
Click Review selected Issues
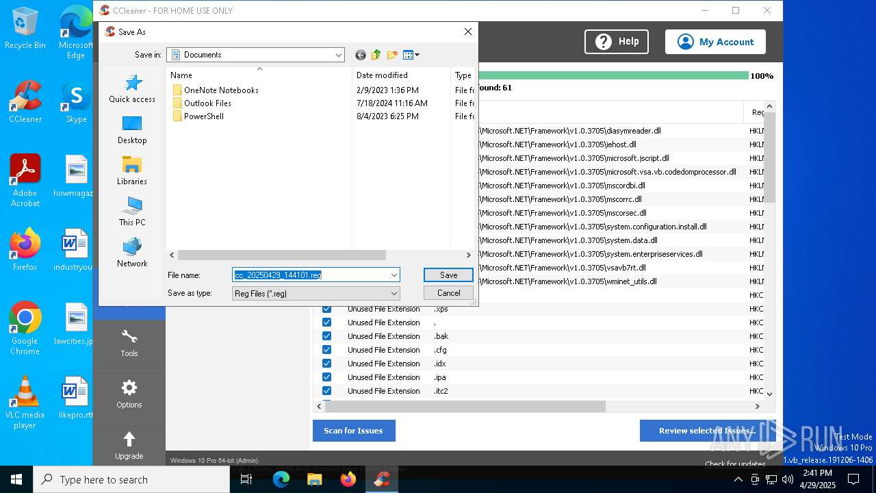point(708,431)
